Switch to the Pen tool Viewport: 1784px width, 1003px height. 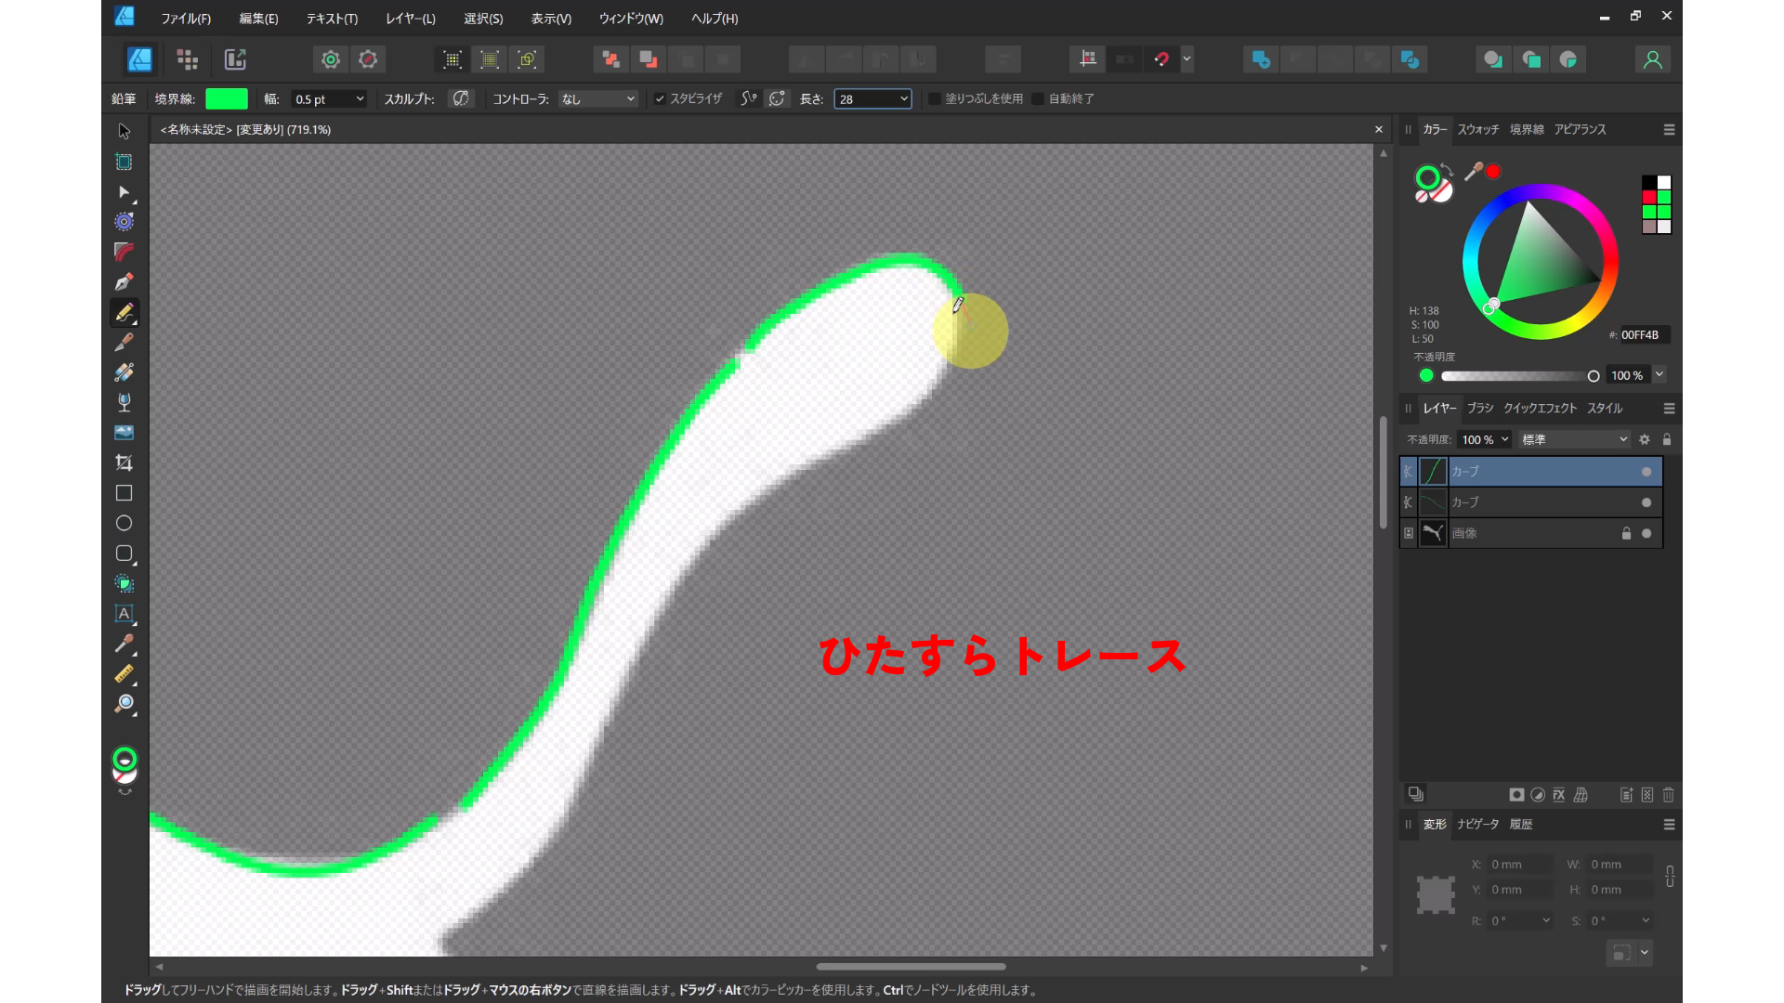124,282
